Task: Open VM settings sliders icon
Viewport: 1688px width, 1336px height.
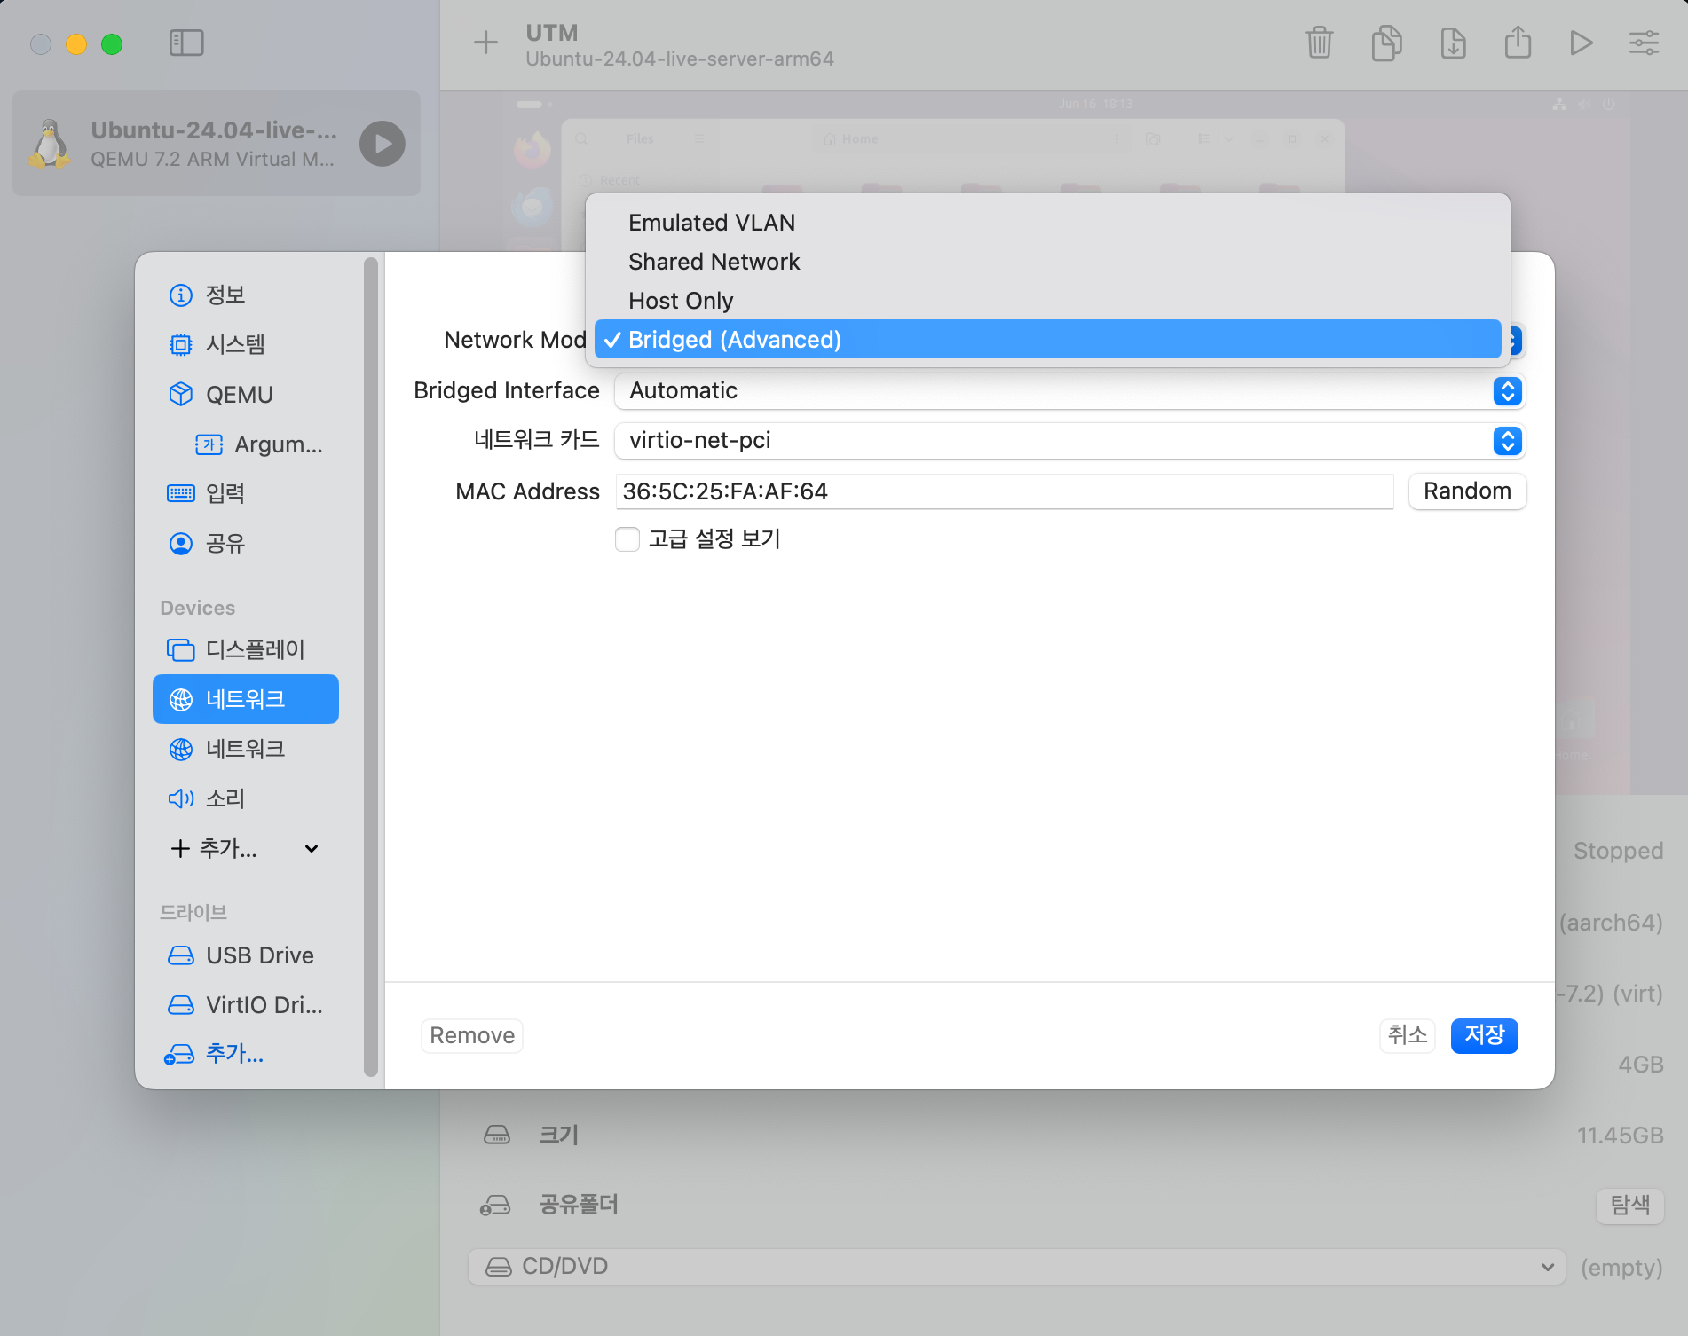Action: click(1644, 43)
